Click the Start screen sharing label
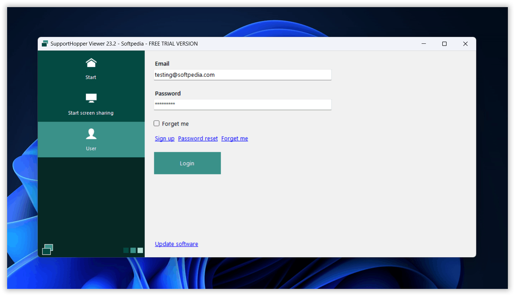The image size is (515, 296). pos(91,113)
